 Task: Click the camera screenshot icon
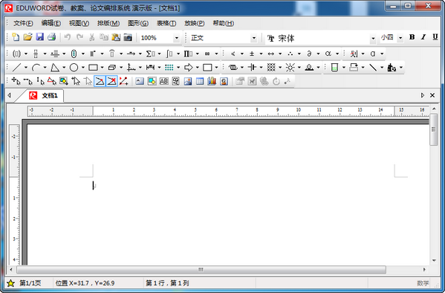[128, 37]
